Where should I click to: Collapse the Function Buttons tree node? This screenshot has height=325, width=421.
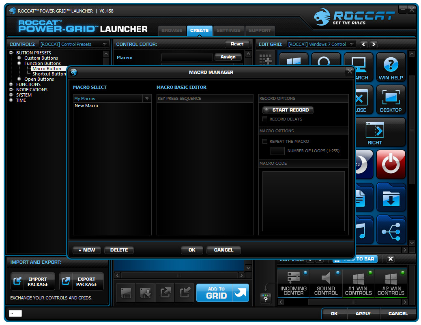tap(19, 63)
